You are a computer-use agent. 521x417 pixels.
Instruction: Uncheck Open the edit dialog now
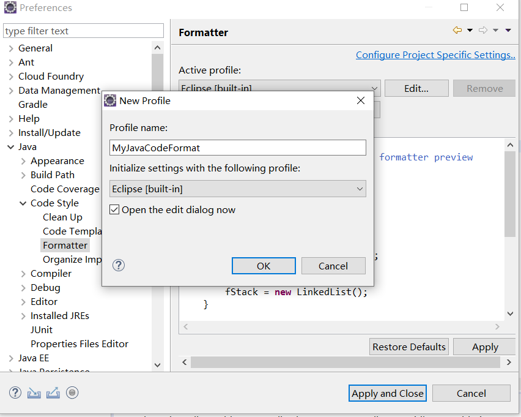pyautogui.click(x=114, y=209)
